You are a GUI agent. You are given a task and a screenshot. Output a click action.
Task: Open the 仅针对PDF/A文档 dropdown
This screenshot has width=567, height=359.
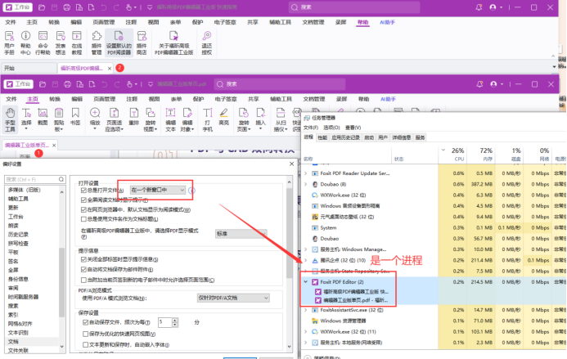point(233,298)
